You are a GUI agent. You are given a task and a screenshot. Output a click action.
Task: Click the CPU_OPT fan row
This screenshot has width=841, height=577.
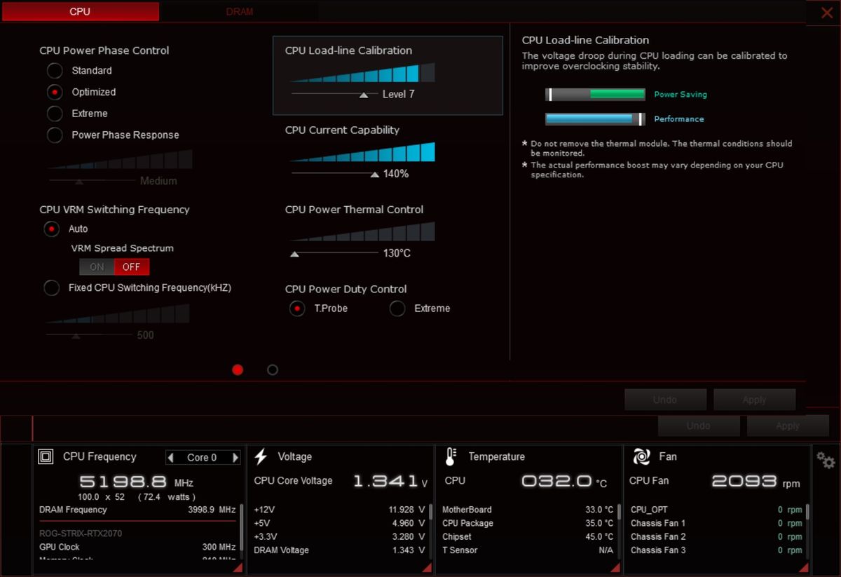click(x=716, y=510)
